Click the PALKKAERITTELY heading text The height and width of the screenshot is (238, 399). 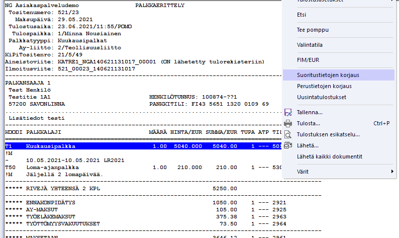click(x=160, y=5)
